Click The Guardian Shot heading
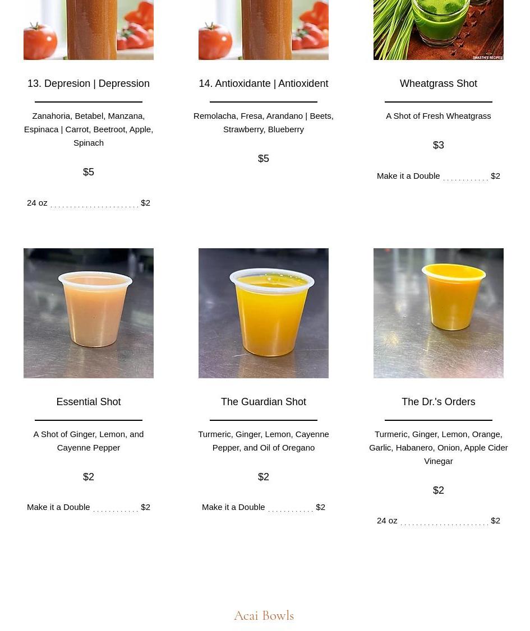Image resolution: width=530 pixels, height=631 pixels. tap(264, 402)
